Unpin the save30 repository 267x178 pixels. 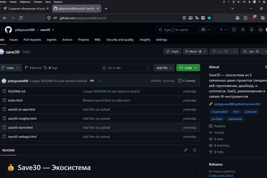coord(172,52)
